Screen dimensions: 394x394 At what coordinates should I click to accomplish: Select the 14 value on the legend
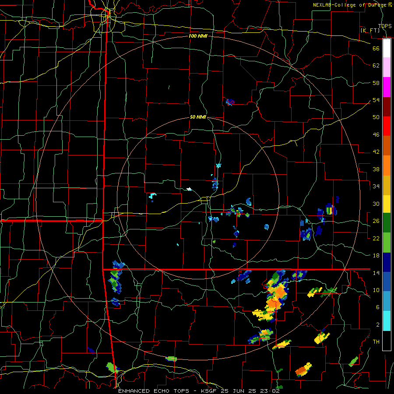coord(376,273)
